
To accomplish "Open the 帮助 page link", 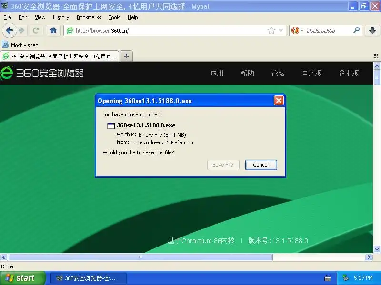I will click(x=248, y=73).
